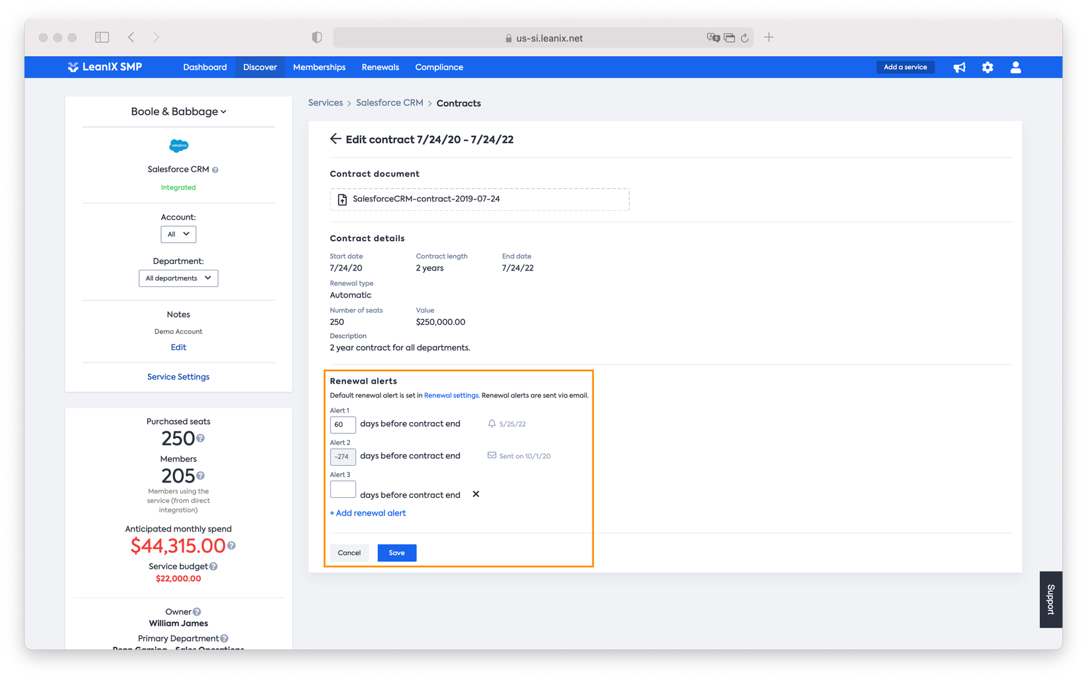This screenshot has width=1087, height=680.
Task: Click the Contracts breadcrumb text
Action: 459,103
